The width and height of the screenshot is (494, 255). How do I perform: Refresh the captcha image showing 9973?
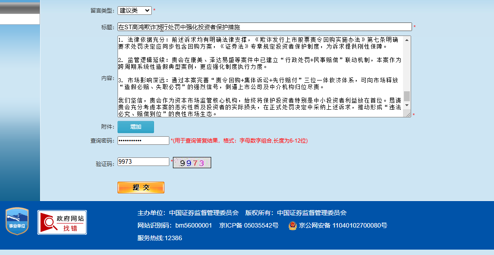(192, 162)
